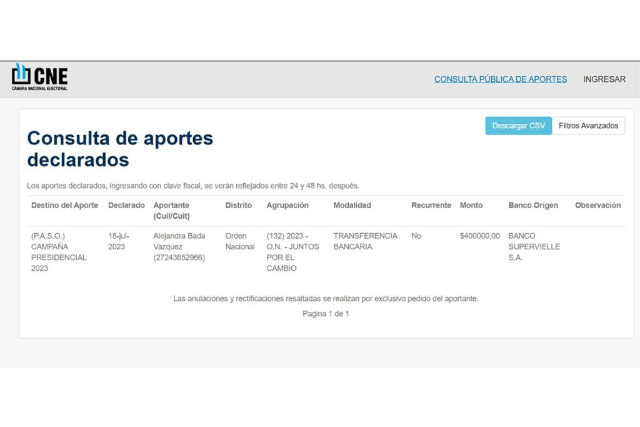Viewport: 640px width, 427px height.
Task: Open Filtros Avanzados button
Action: click(588, 126)
